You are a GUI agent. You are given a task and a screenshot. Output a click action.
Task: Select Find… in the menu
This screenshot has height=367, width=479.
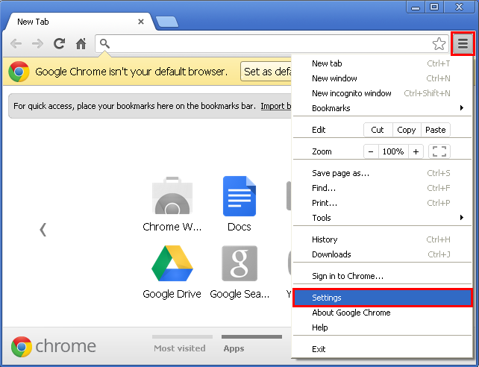point(382,188)
